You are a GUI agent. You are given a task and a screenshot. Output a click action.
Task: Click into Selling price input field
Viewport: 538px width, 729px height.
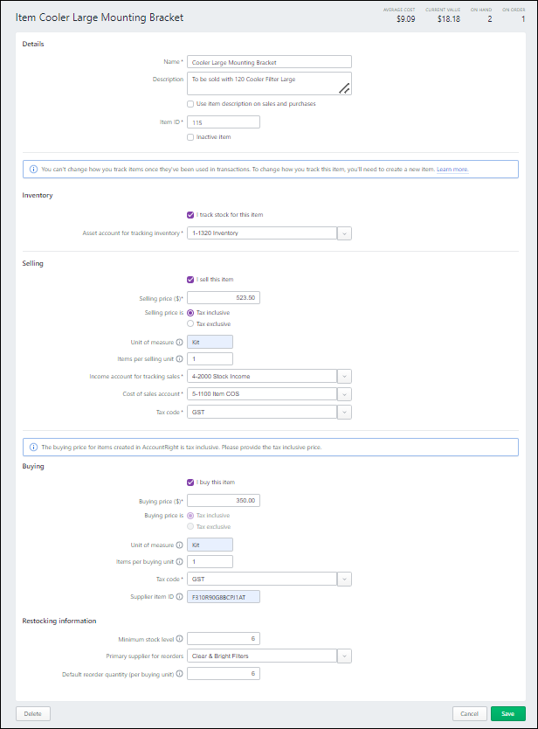point(224,297)
